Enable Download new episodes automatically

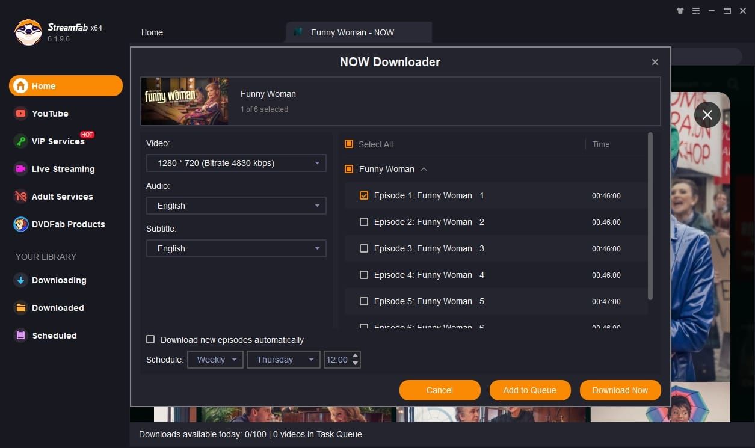tap(151, 340)
